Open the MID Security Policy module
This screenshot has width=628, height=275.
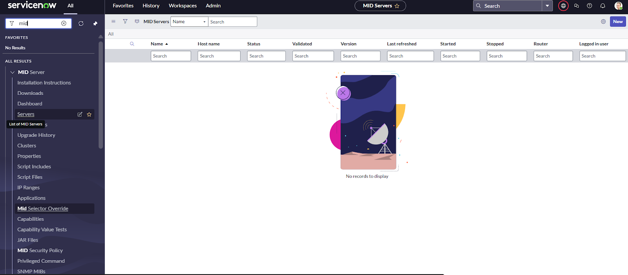[x=40, y=251]
